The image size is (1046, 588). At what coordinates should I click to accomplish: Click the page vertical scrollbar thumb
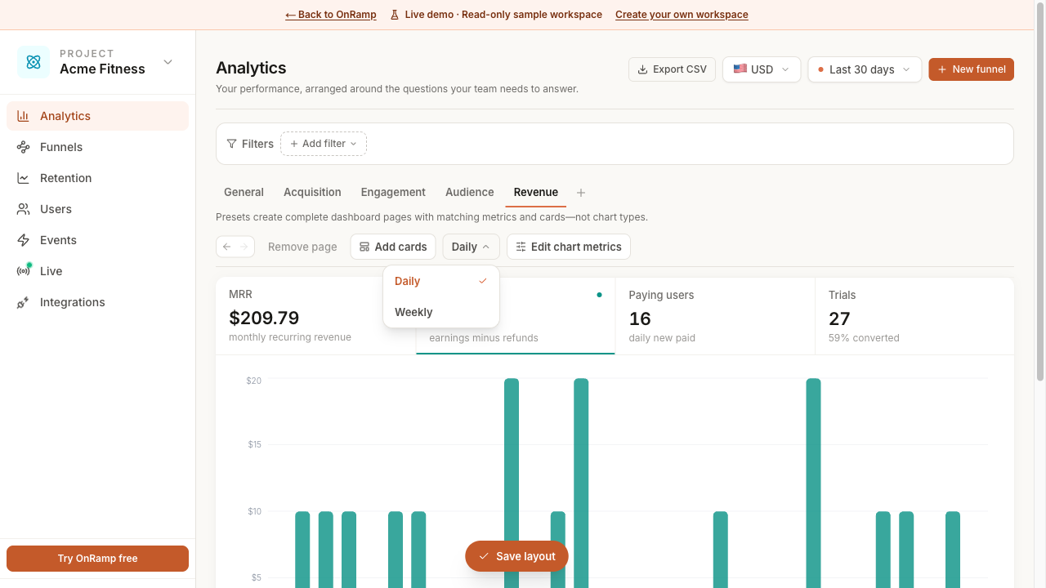tap(1039, 192)
